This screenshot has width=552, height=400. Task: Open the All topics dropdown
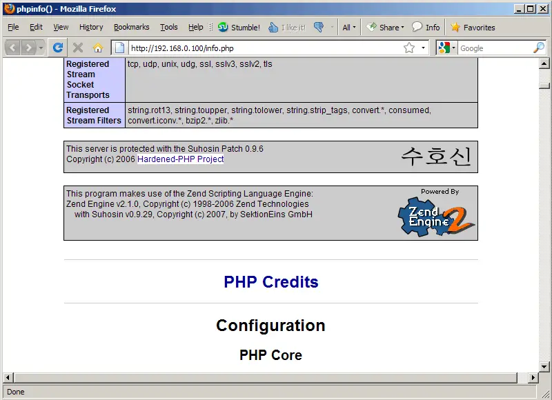point(349,27)
